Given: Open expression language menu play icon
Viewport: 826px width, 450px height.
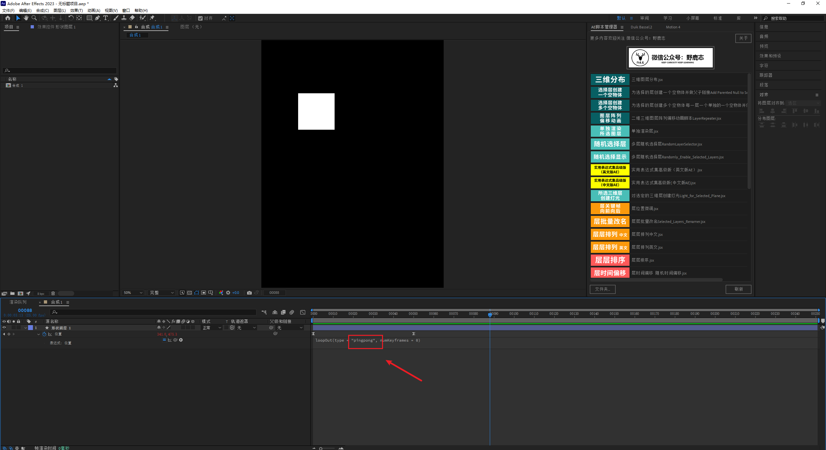Looking at the screenshot, I should click(181, 340).
